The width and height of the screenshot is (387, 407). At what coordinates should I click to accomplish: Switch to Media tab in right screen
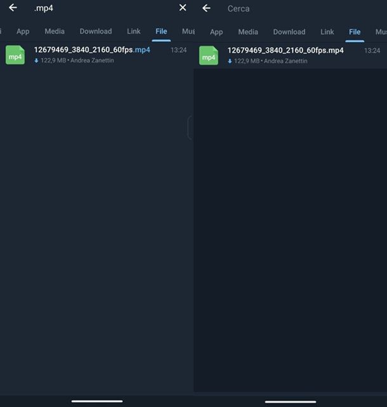[248, 32]
